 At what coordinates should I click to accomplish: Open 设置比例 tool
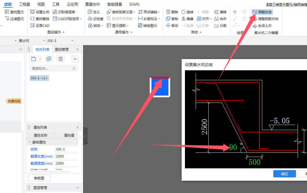[40, 12]
